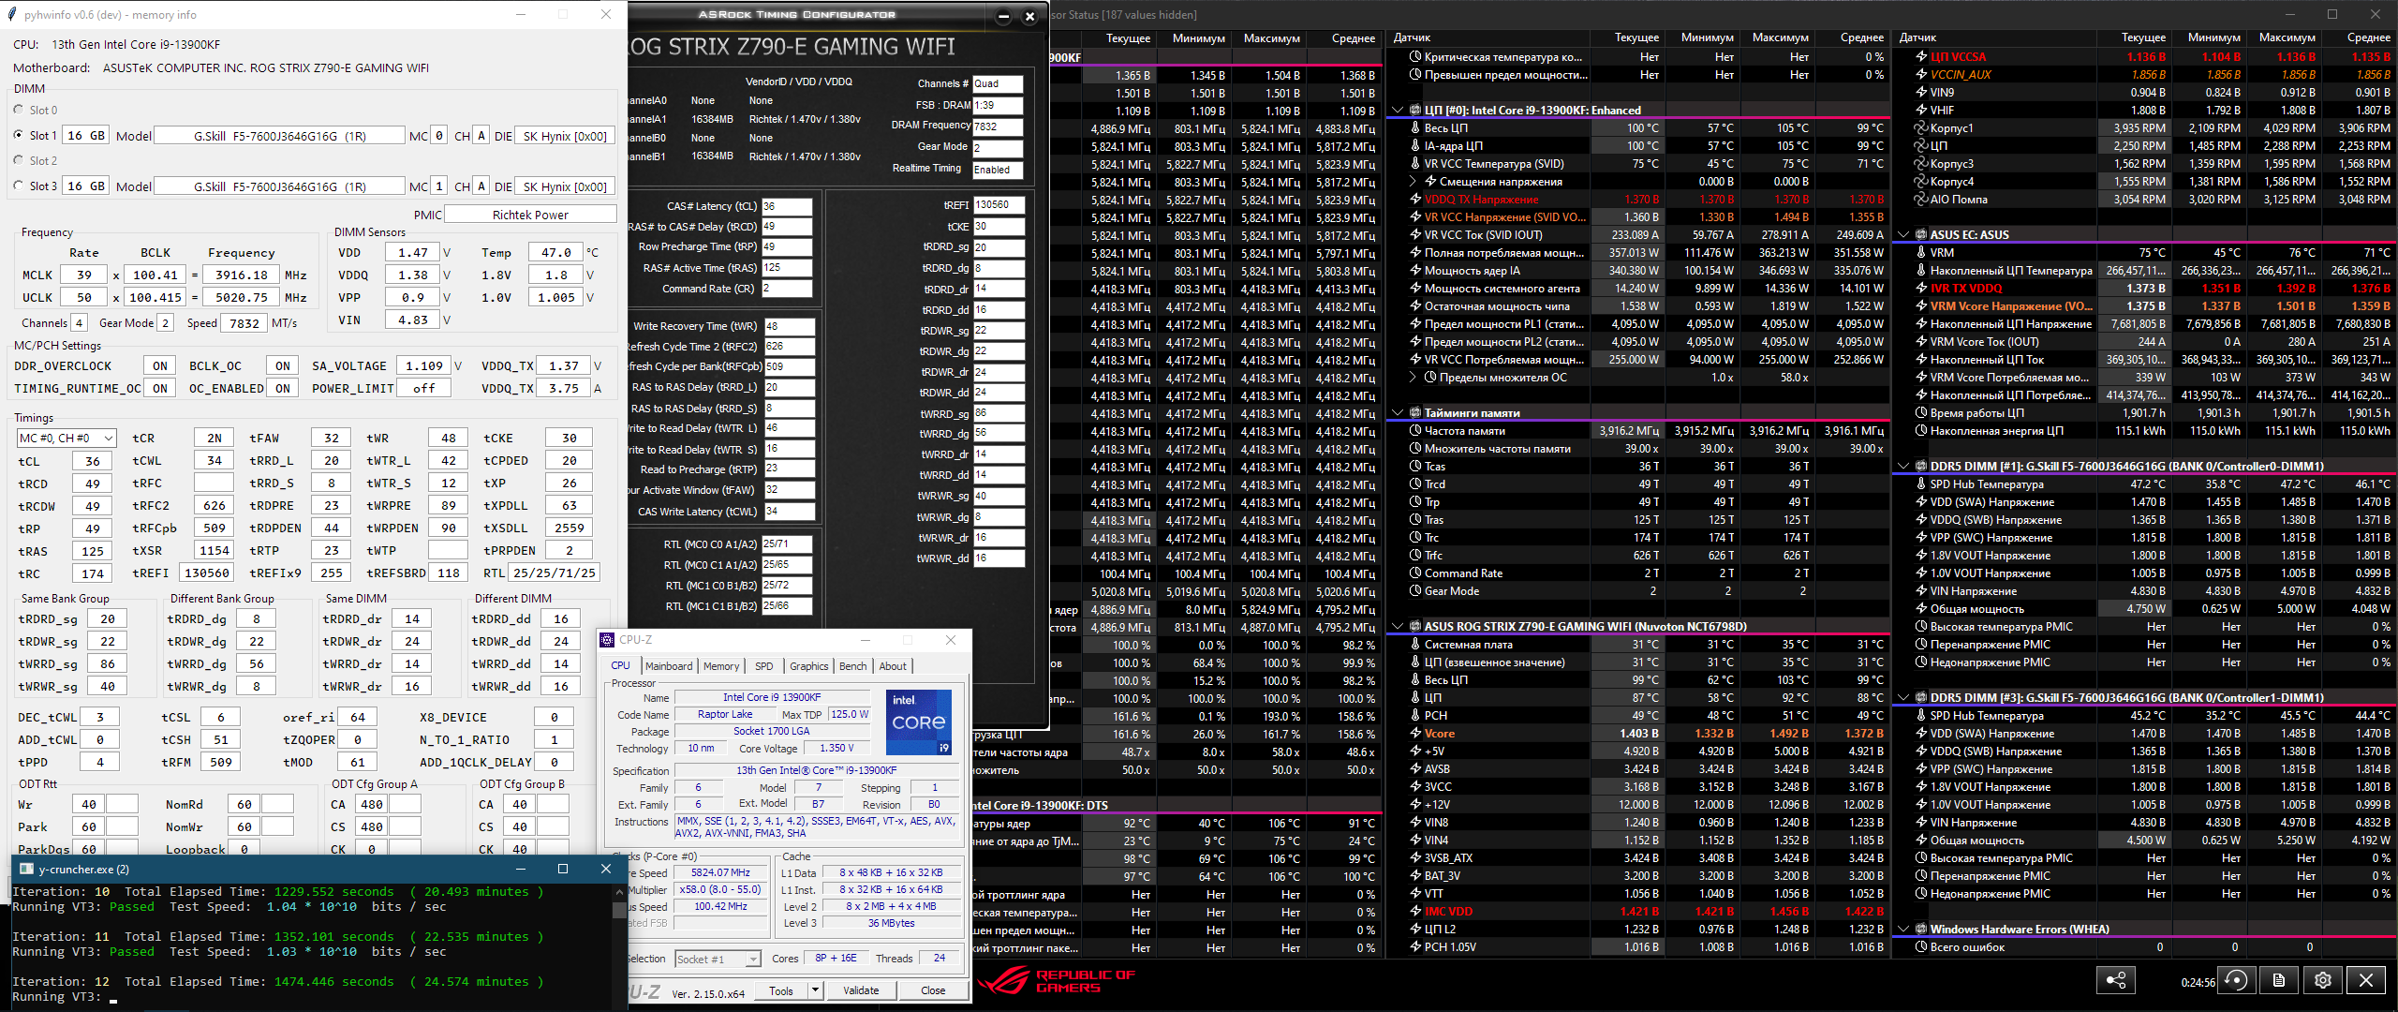Open the MC #0, CH #0 timings dropdown
Viewport: 2398px width, 1012px height.
[66, 438]
